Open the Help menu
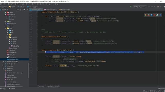This screenshot has height=92, width=165. click(57, 4)
